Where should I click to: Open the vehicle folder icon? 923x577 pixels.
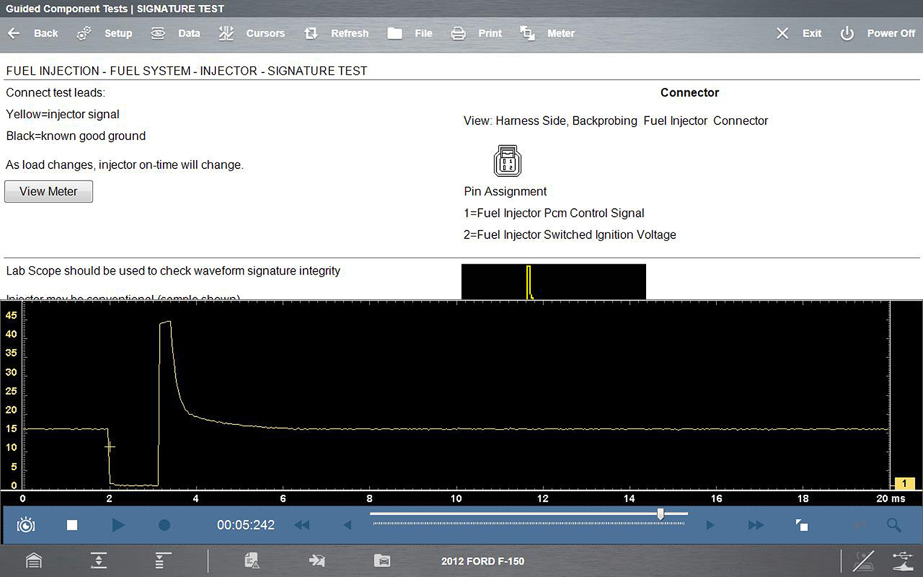[382, 561]
